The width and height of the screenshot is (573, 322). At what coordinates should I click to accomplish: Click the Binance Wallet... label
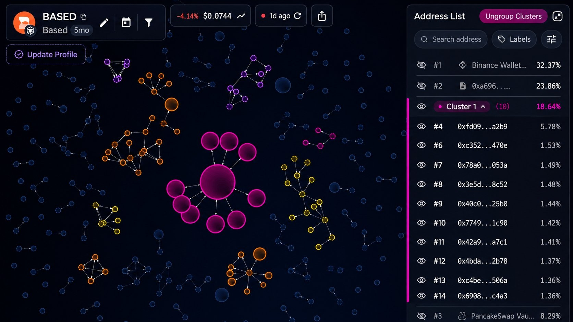[x=499, y=65]
